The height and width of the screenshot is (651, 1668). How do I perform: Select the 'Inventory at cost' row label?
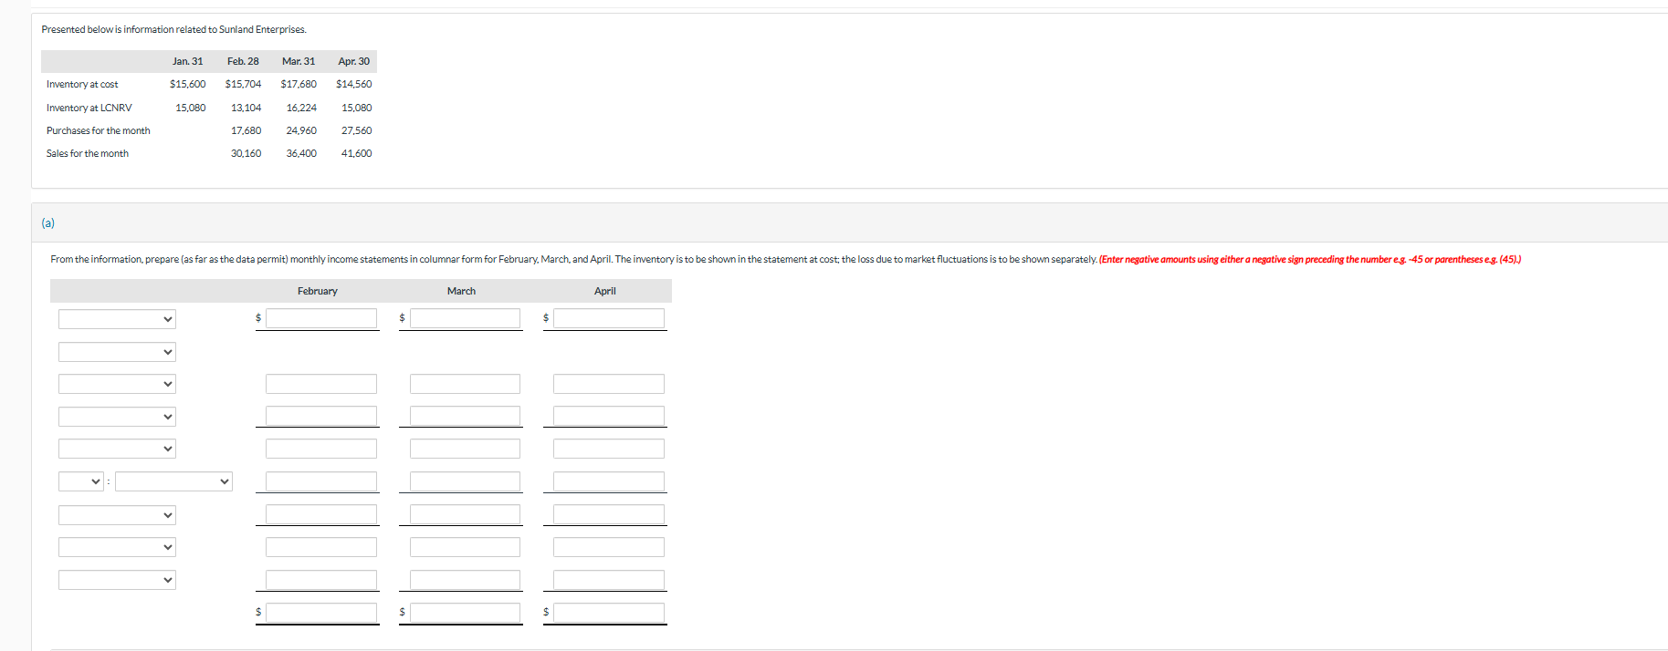click(x=82, y=84)
